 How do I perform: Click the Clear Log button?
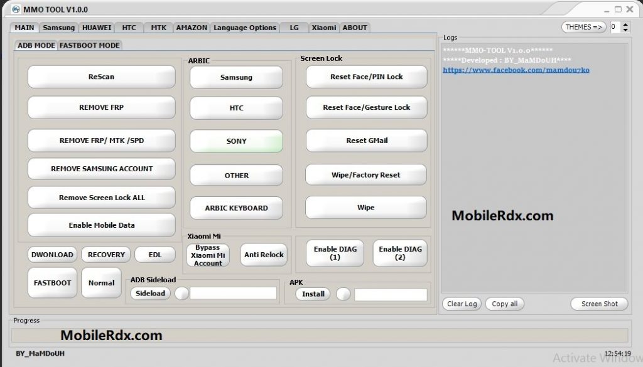point(462,304)
